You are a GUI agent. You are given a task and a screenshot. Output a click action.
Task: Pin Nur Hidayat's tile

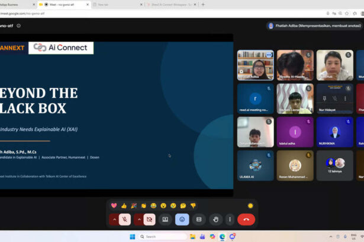point(324,99)
